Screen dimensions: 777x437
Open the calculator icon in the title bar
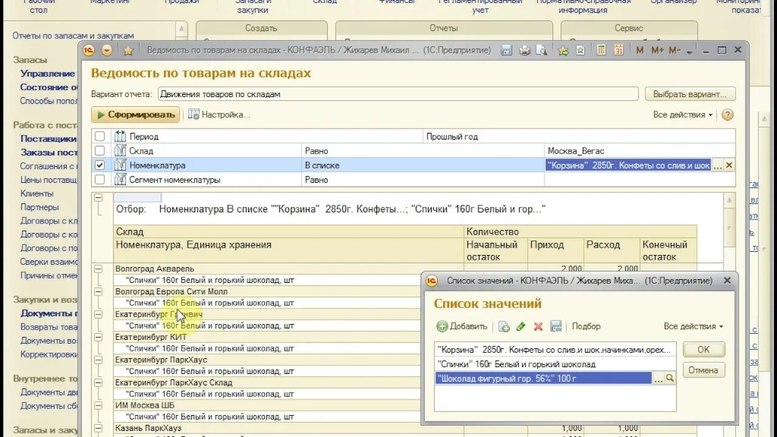602,51
